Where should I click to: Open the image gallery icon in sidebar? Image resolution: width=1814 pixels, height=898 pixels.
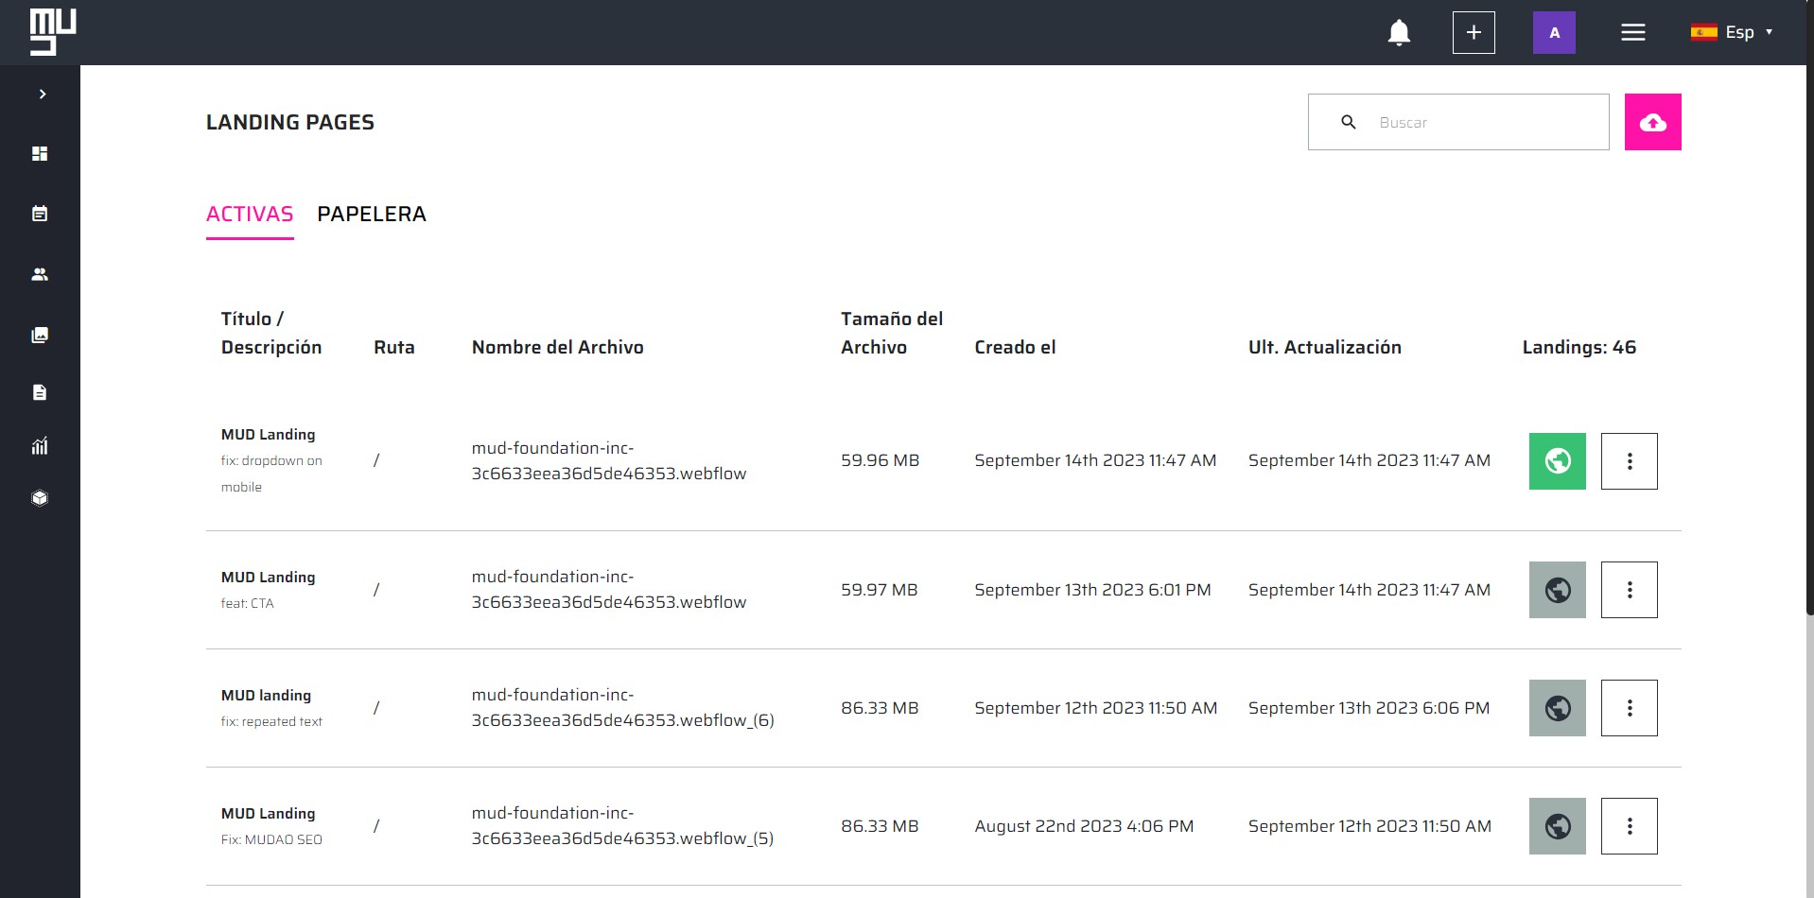pos(40,335)
